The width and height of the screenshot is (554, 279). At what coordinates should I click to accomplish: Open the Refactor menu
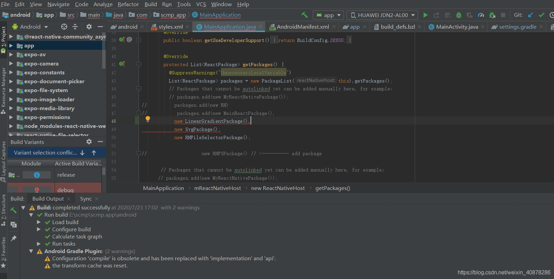point(128,4)
